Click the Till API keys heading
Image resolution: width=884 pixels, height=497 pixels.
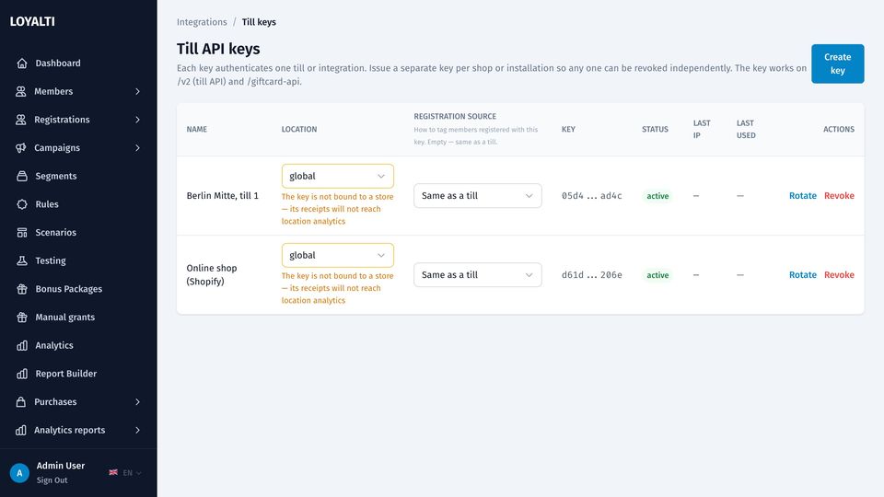coord(218,49)
